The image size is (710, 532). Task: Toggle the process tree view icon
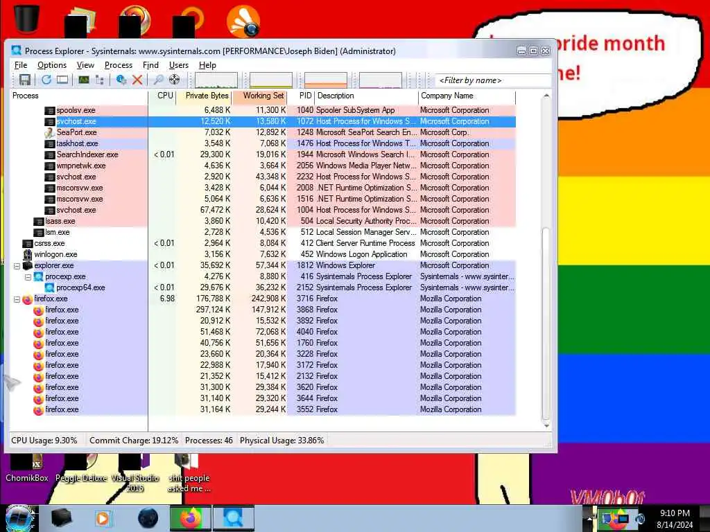(x=100, y=80)
